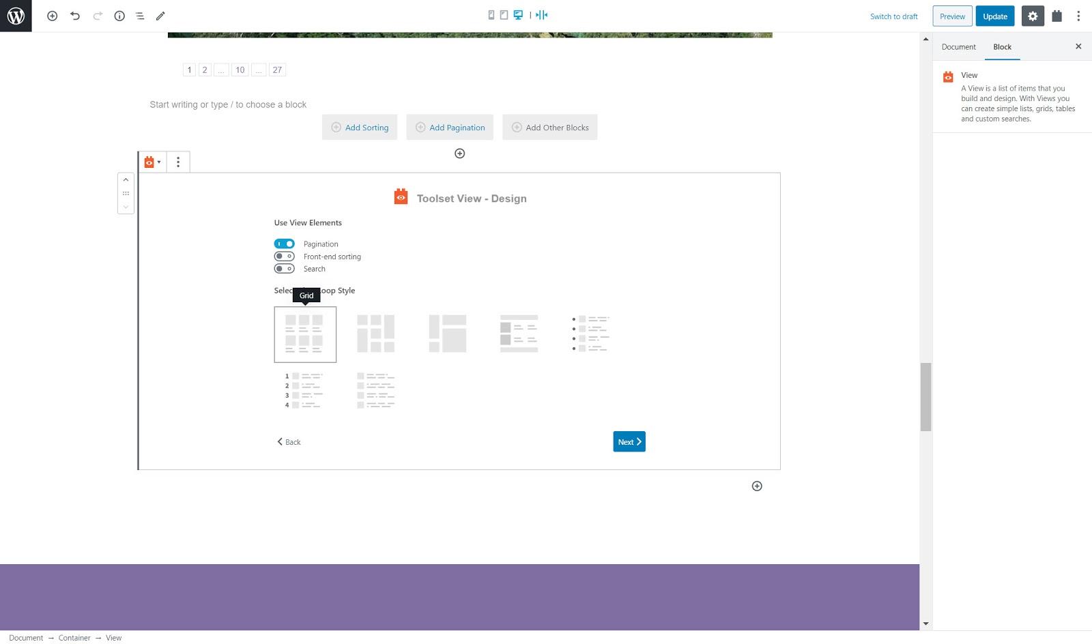
Task: Click the pagination ellipsis after 2
Action: [x=221, y=70]
